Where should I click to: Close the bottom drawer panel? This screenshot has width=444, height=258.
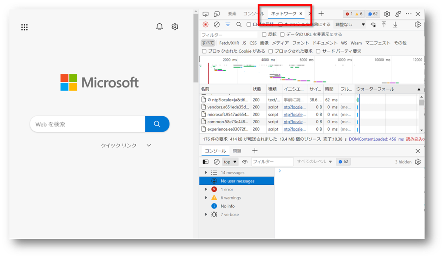[x=418, y=151]
